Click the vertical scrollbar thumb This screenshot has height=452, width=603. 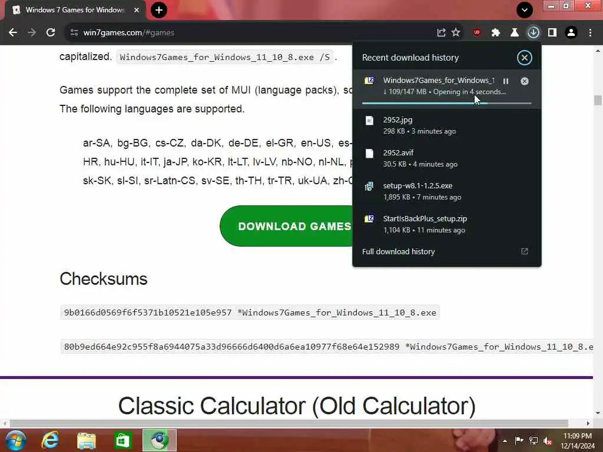point(598,100)
